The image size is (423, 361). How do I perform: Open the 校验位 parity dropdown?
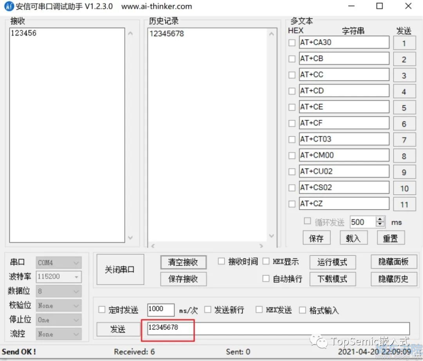pyautogui.click(x=58, y=306)
